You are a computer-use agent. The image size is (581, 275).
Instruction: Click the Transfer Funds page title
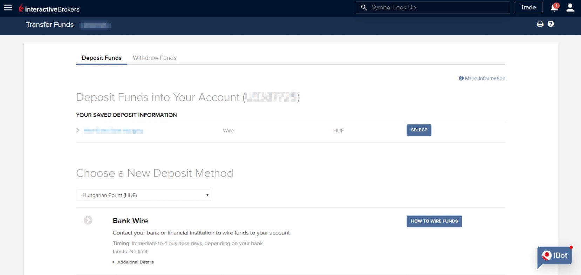pos(50,25)
